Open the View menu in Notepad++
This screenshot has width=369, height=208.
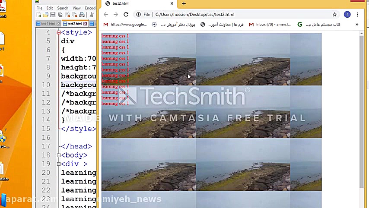click(x=76, y=8)
